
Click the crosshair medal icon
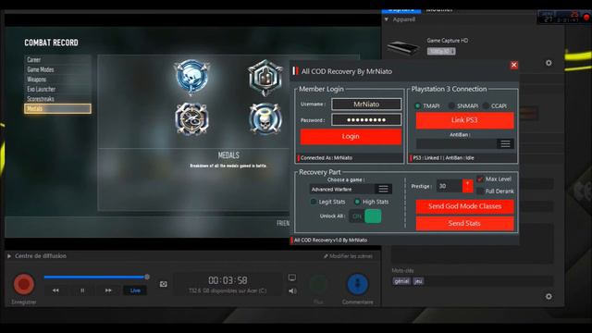click(x=191, y=119)
